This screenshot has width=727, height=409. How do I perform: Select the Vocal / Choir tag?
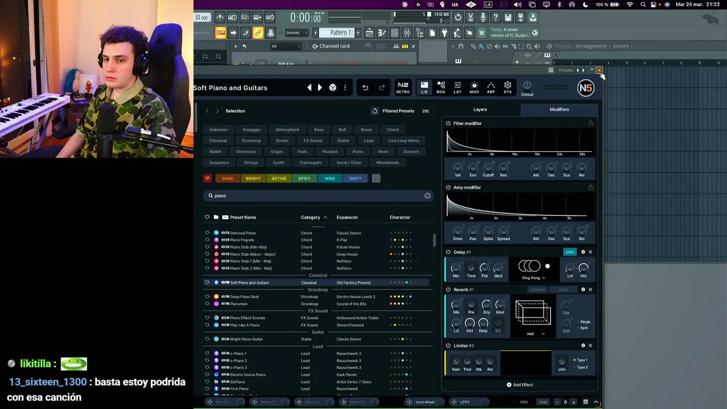point(349,162)
